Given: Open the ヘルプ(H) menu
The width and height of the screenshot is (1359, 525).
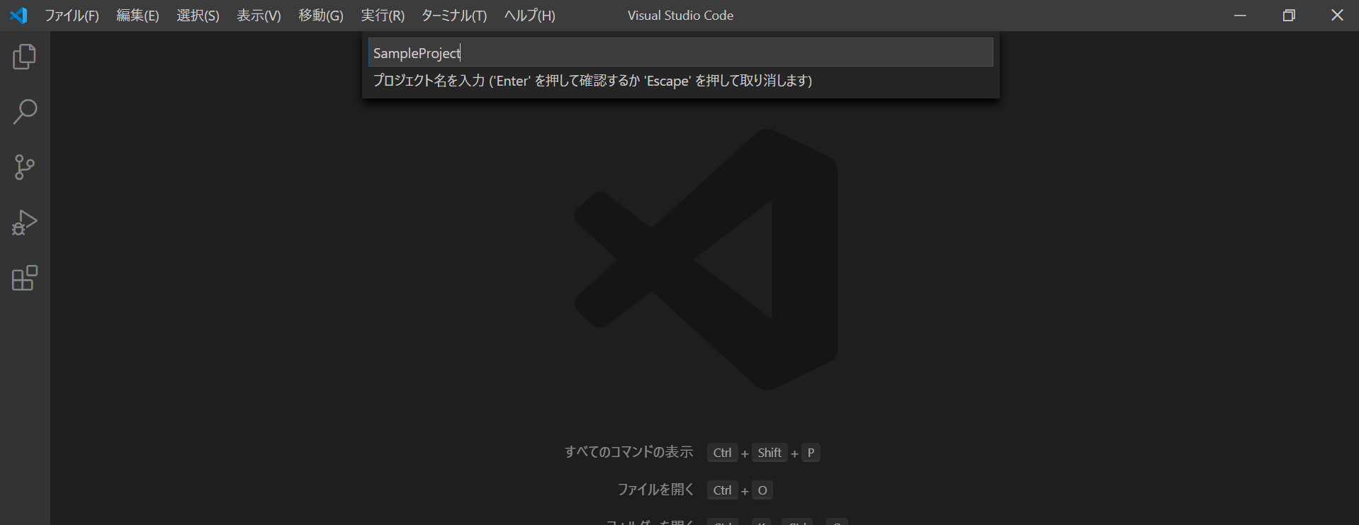Looking at the screenshot, I should click(x=529, y=16).
